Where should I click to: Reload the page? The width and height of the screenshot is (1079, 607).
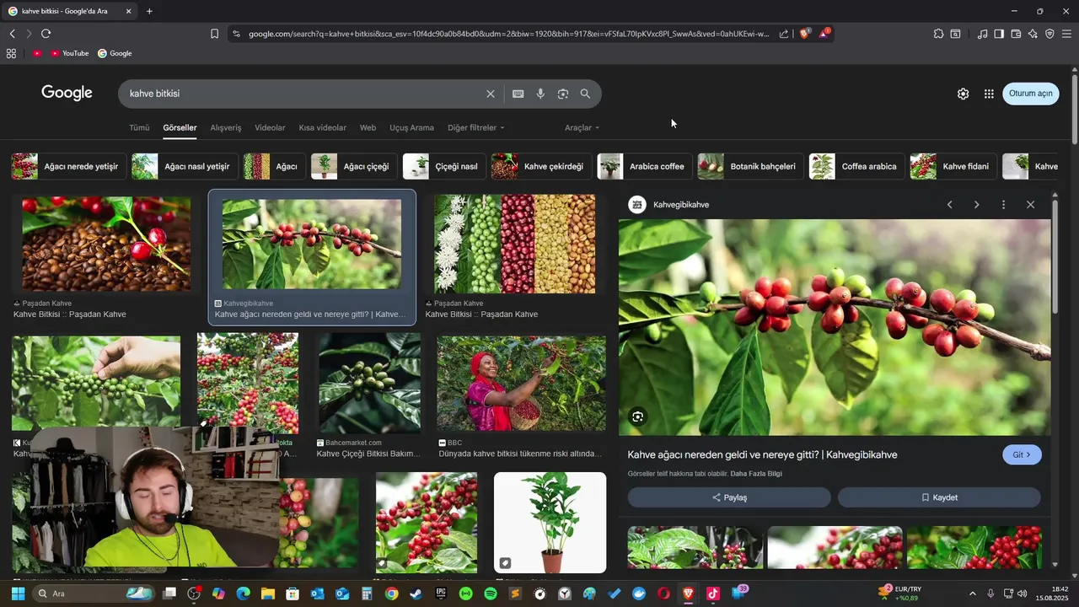(46, 34)
